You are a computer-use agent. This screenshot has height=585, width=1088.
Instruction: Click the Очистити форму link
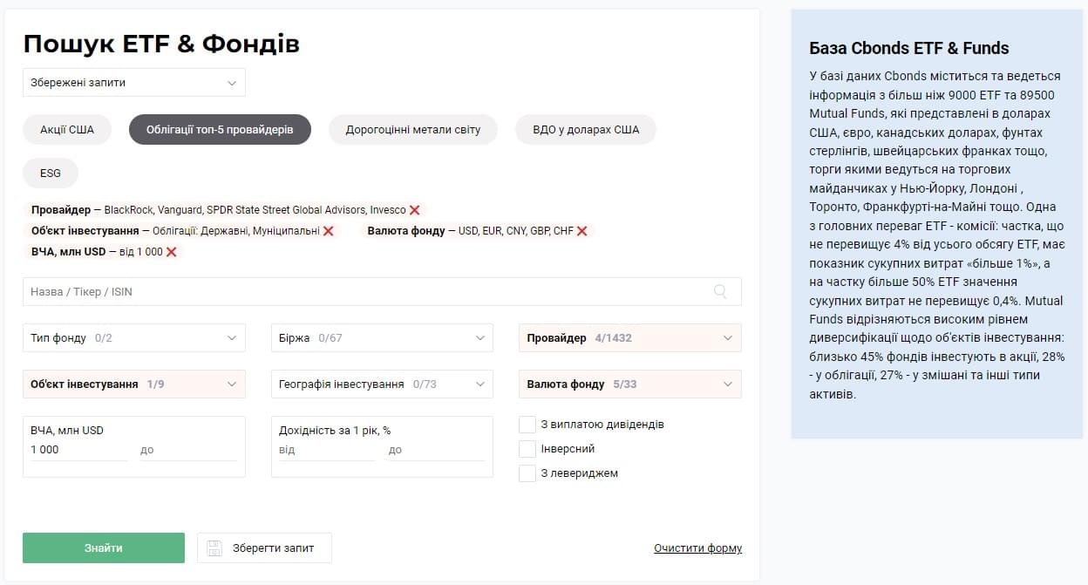697,548
